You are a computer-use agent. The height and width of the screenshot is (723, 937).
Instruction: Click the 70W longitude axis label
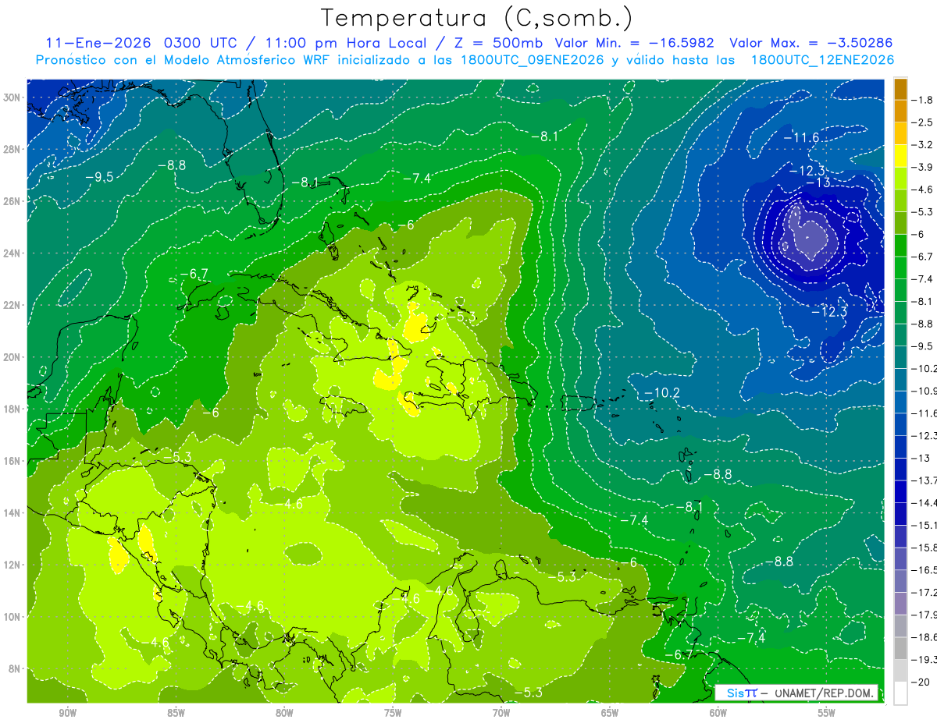(x=501, y=713)
